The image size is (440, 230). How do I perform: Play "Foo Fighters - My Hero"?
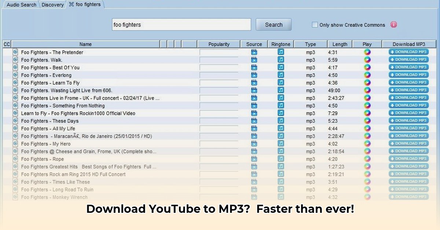(x=367, y=144)
